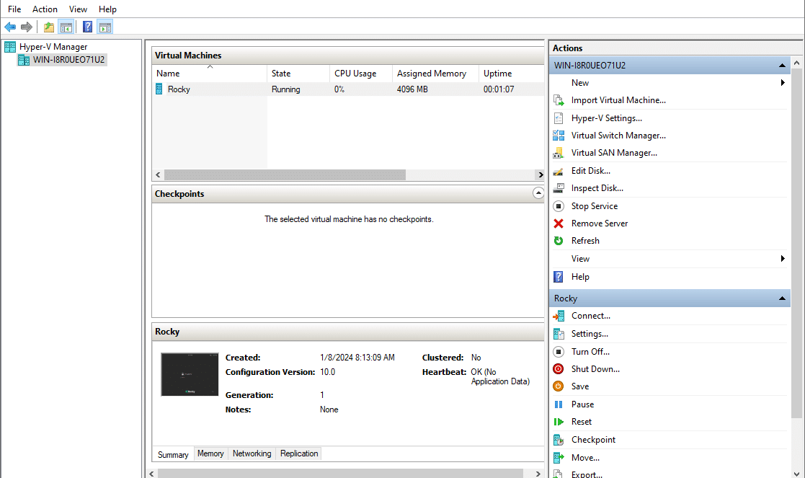This screenshot has width=805, height=478.
Task: Click the Actions pane scroll down arrow
Action: click(x=797, y=474)
